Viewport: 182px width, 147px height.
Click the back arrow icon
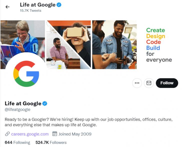click(8, 7)
